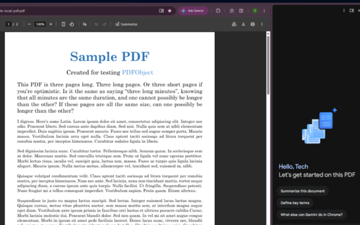Click the Sample PDF title heading
360x225 pixels.
click(x=110, y=56)
